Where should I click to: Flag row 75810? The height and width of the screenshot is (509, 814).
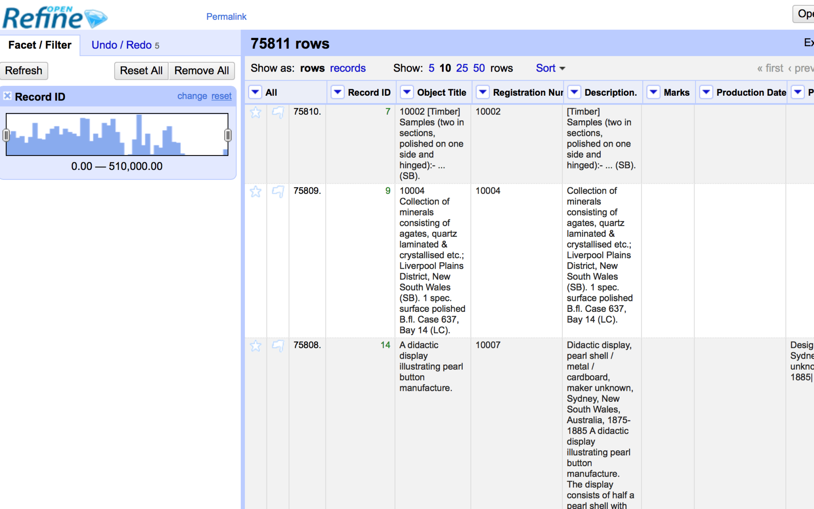[278, 112]
